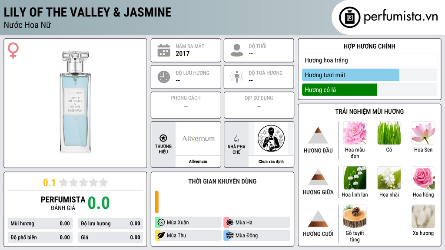Click the Thời Gian Khuyên Dùng heading
This screenshot has width=445, height=250.
[222, 181]
